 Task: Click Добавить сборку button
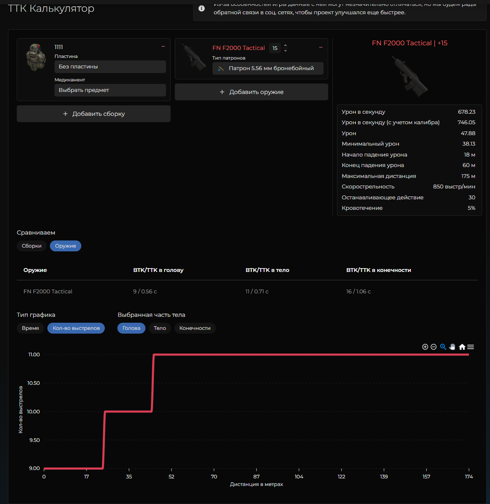coord(93,114)
